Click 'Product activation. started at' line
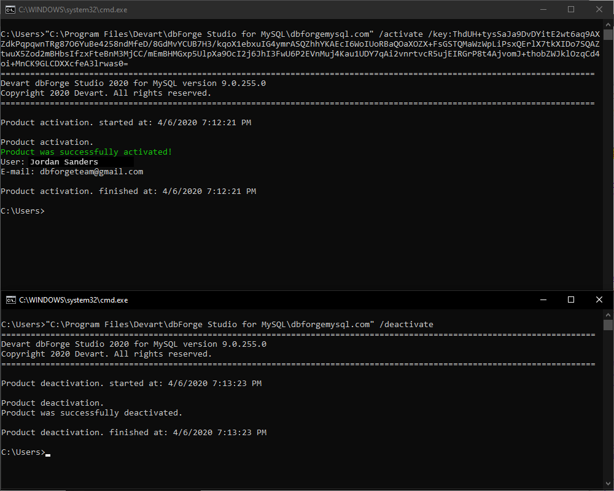Image resolution: width=614 pixels, height=491 pixels. click(x=126, y=123)
